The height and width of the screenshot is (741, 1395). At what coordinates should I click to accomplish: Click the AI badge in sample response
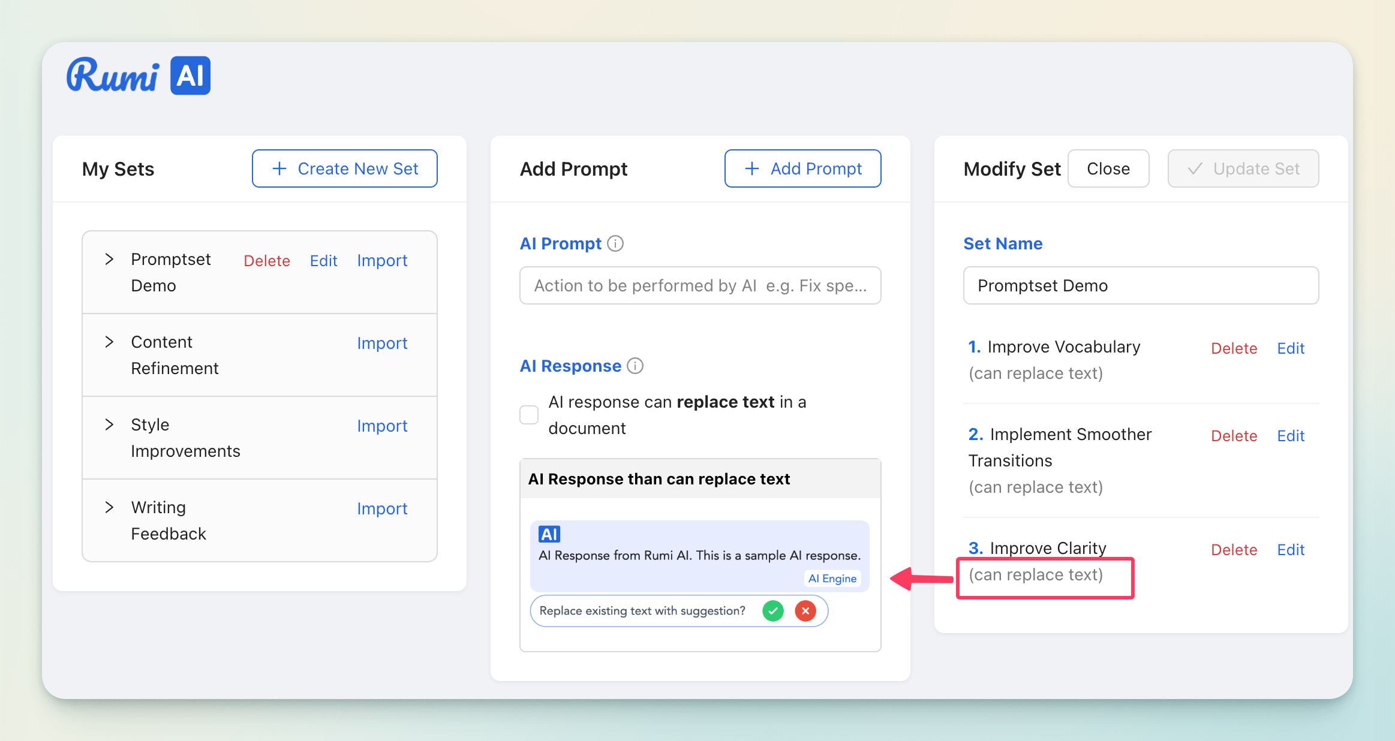click(549, 534)
